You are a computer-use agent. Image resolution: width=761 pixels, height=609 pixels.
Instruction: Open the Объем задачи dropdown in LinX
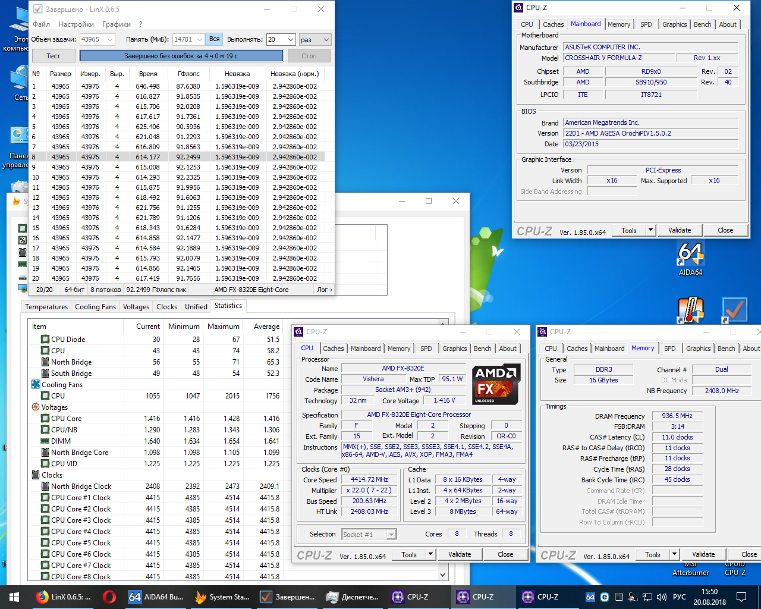(x=110, y=39)
